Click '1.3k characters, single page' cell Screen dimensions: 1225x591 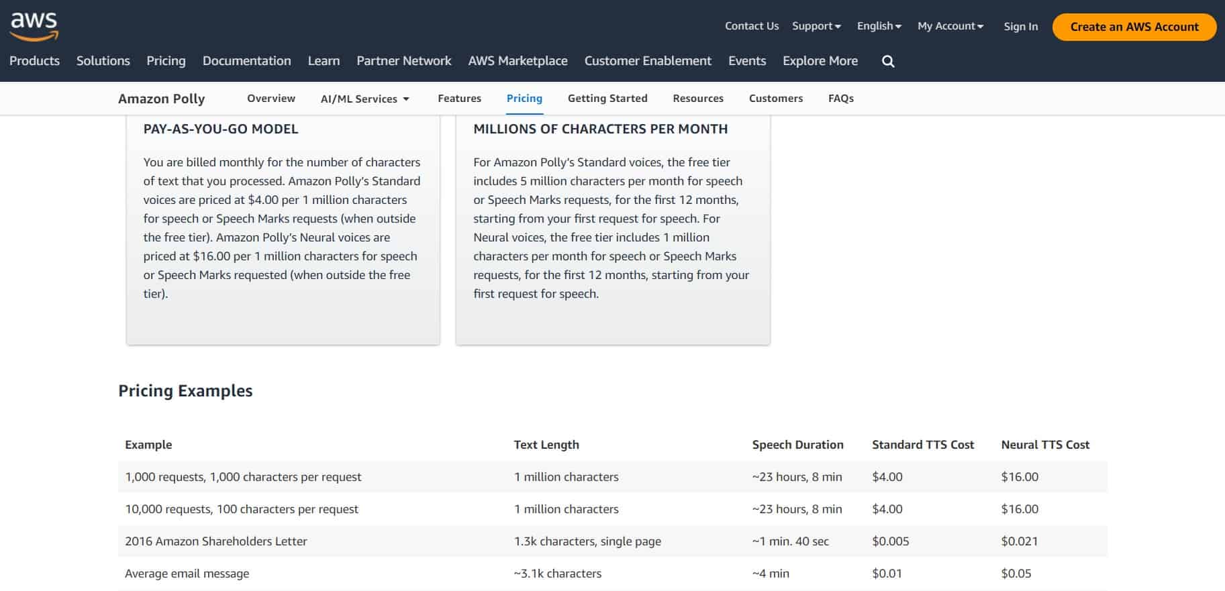coord(587,541)
